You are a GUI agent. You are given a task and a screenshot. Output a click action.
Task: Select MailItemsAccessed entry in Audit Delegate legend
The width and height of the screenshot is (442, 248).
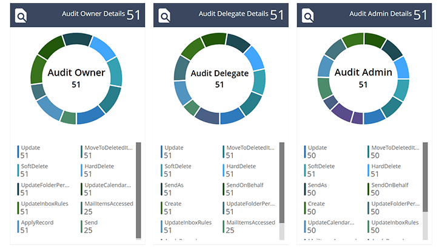point(251,226)
